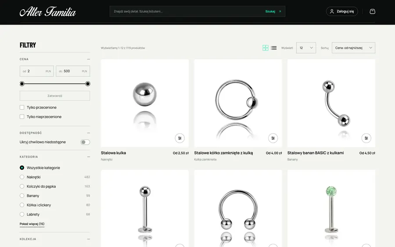Open the Sortuj Cena: od najniższej dropdown
The width and height of the screenshot is (395, 247).
pos(353,48)
